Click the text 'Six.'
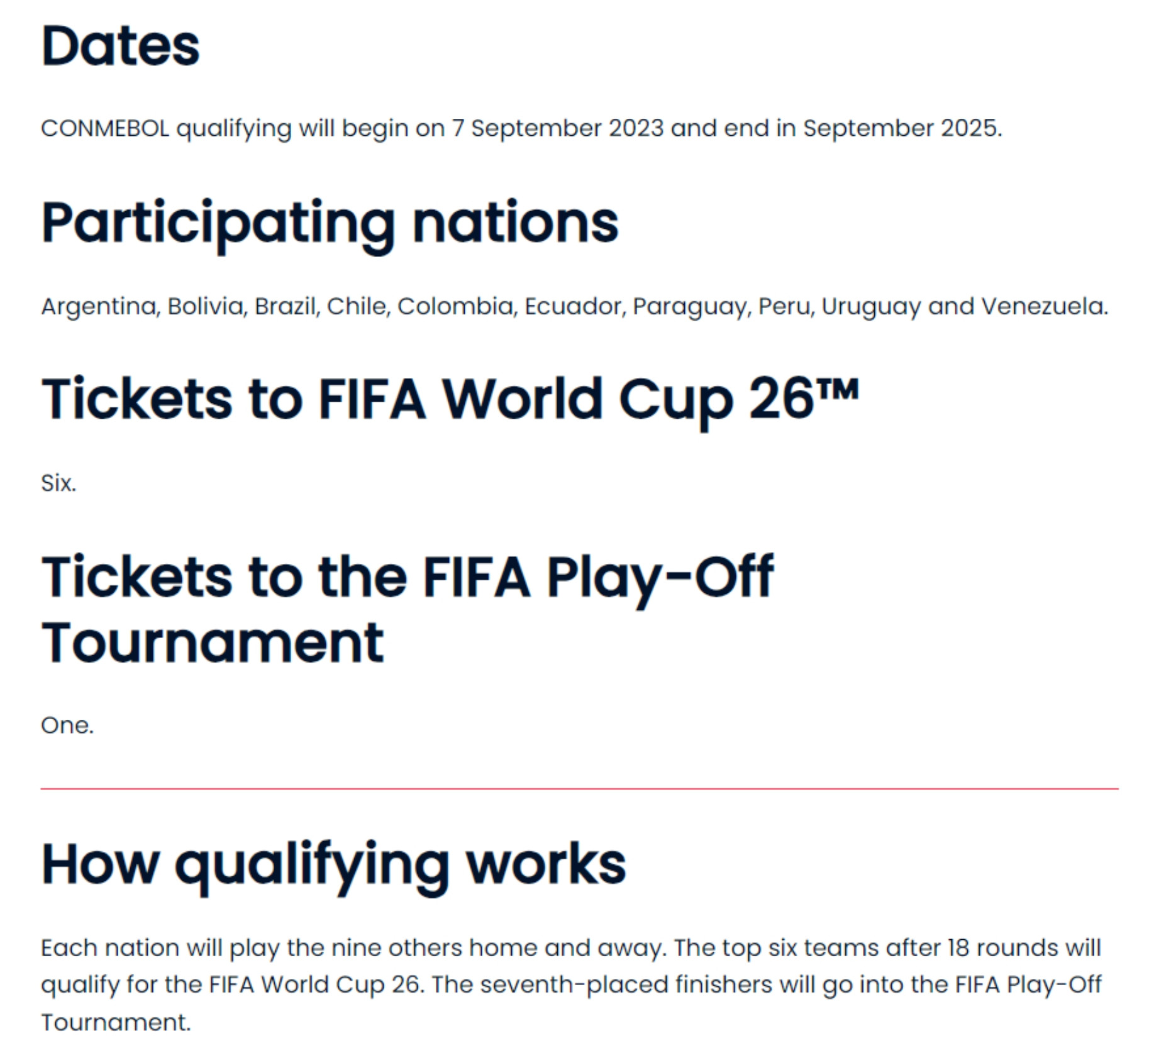The width and height of the screenshot is (1149, 1058). tap(58, 483)
